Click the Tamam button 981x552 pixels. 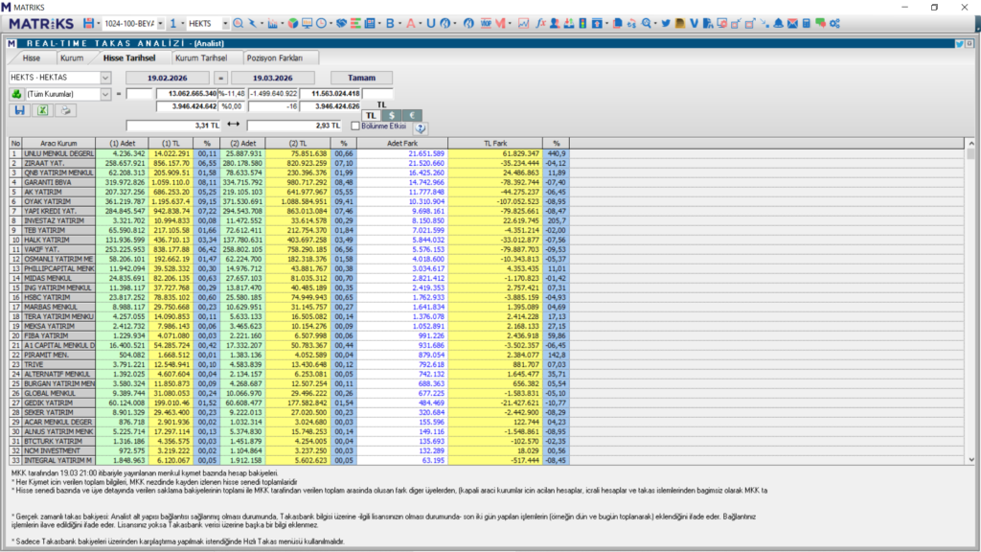click(361, 78)
